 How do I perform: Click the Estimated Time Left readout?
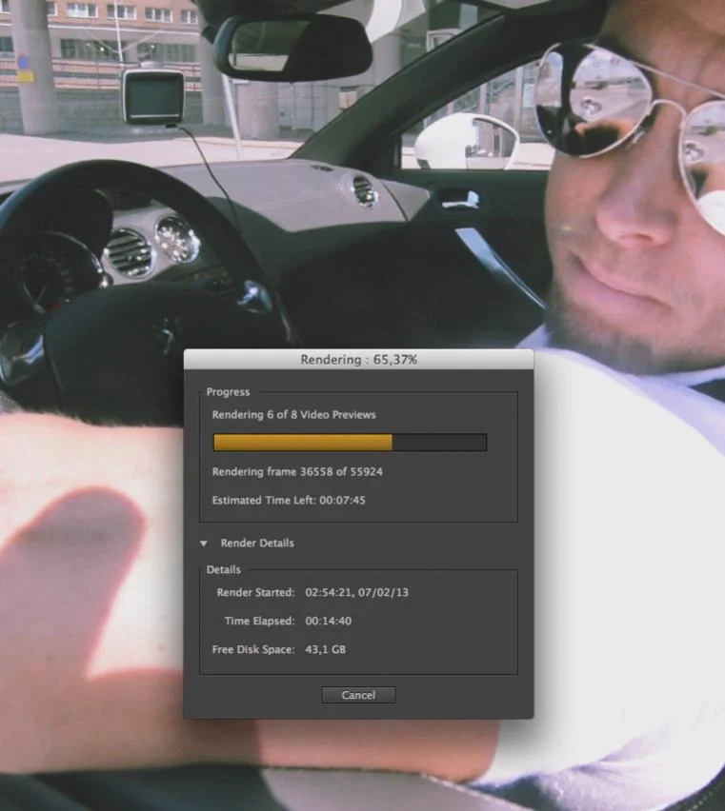tap(289, 500)
